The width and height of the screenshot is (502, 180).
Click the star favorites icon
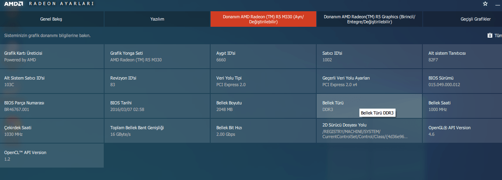tap(485, 3)
